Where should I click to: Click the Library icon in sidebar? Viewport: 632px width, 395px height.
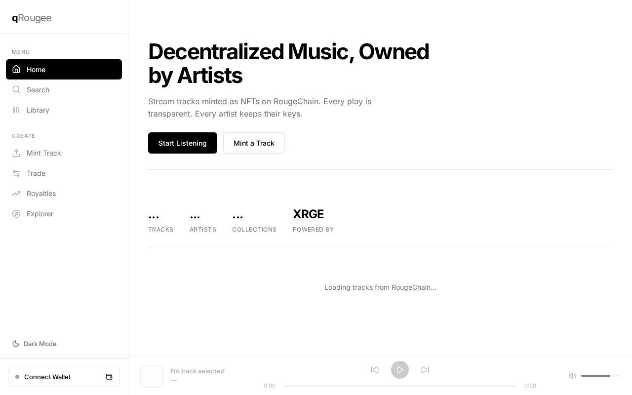coord(16,110)
